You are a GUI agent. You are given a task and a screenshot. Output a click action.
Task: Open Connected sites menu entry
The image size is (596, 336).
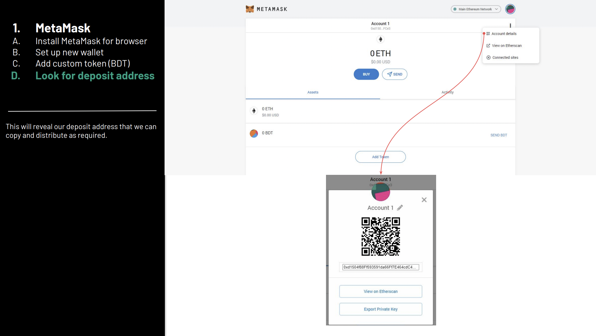(x=505, y=58)
